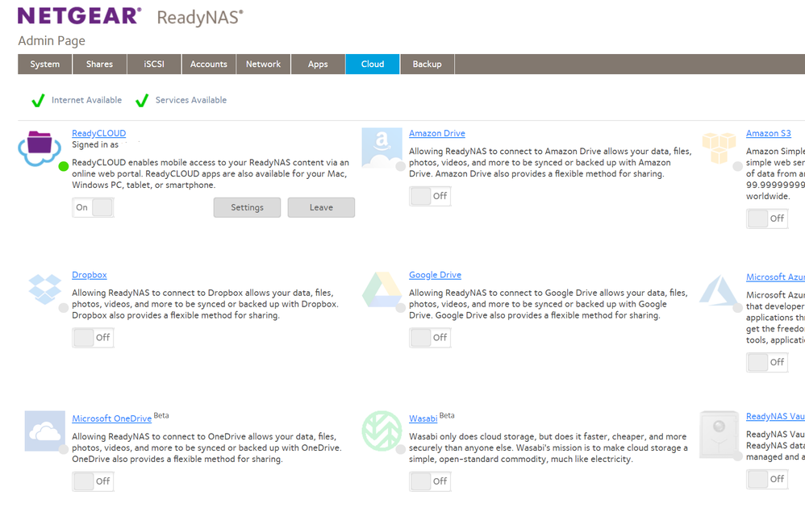Turn off the ReadyCLOUD switch
This screenshot has height=512, width=805.
(x=93, y=207)
